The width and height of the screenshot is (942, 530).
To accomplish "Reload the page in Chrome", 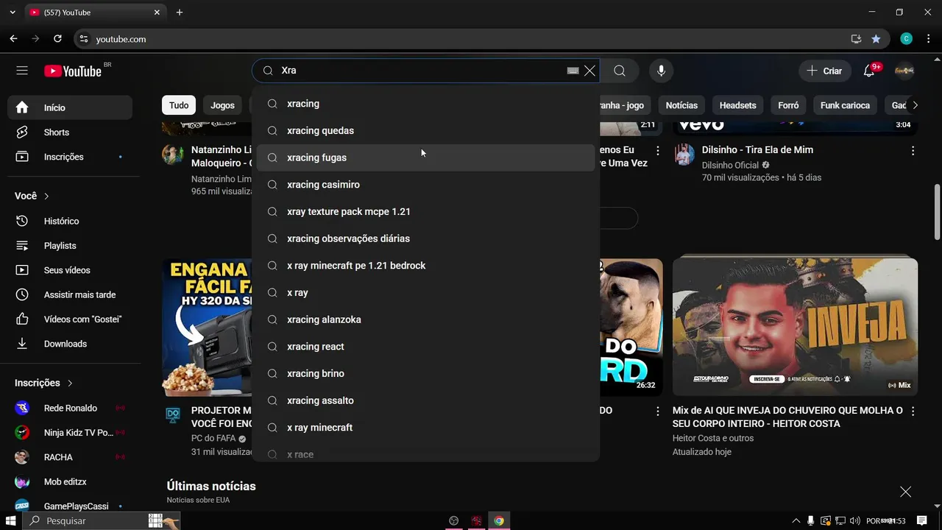I will tap(58, 39).
